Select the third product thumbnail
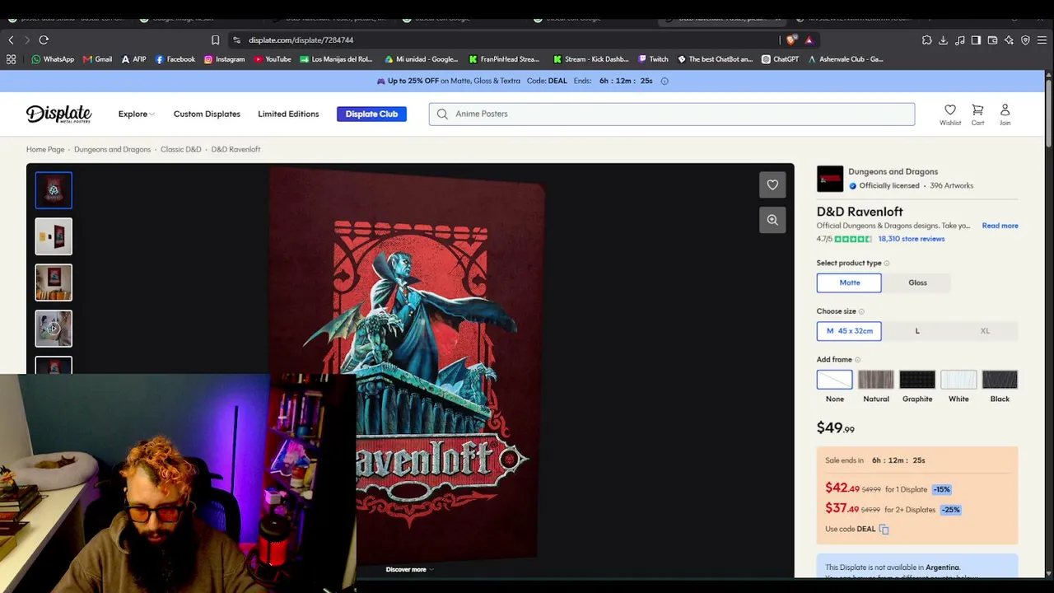The height and width of the screenshot is (593, 1054). [54, 282]
